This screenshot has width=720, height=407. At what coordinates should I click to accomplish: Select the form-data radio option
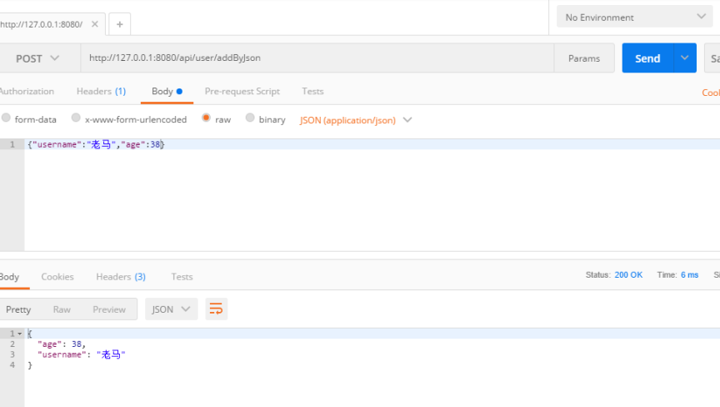pyautogui.click(x=6, y=118)
